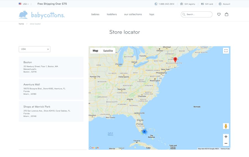Select the Boston store card
This screenshot has width=249, height=157.
point(51,67)
